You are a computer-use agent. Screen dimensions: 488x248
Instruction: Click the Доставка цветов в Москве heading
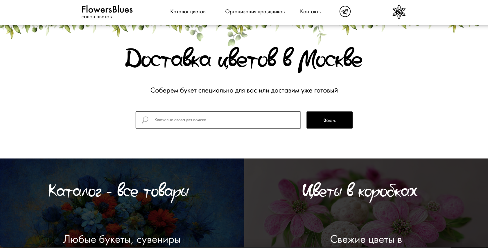coord(244,59)
